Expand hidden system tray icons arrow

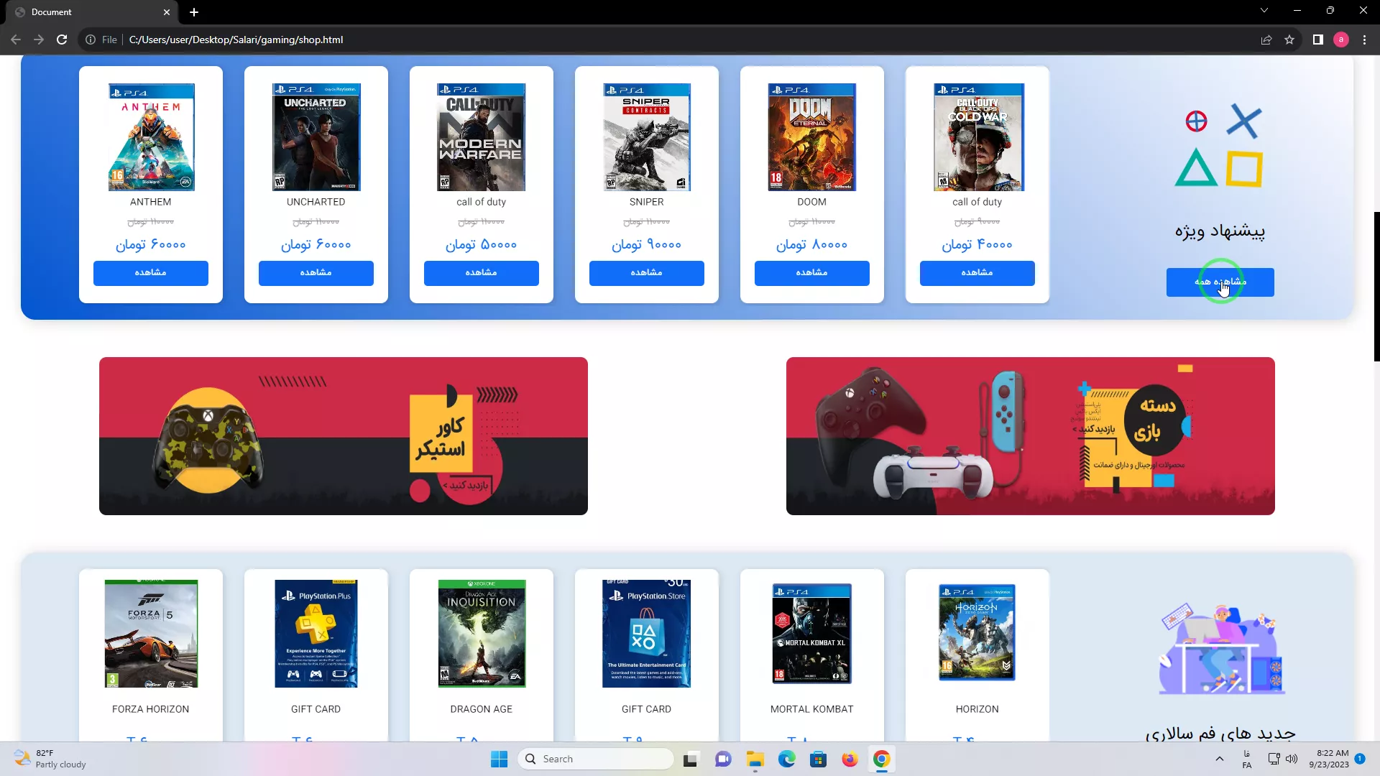point(1219,759)
